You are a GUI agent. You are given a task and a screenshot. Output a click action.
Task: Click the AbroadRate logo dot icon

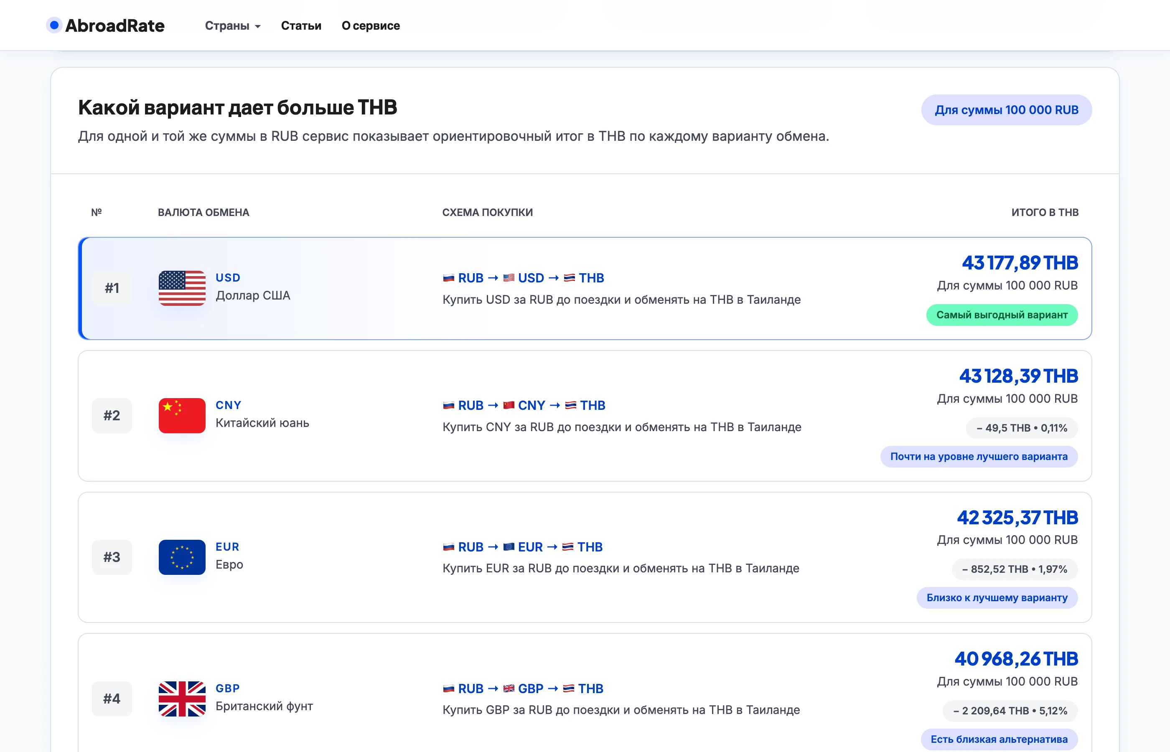54,25
